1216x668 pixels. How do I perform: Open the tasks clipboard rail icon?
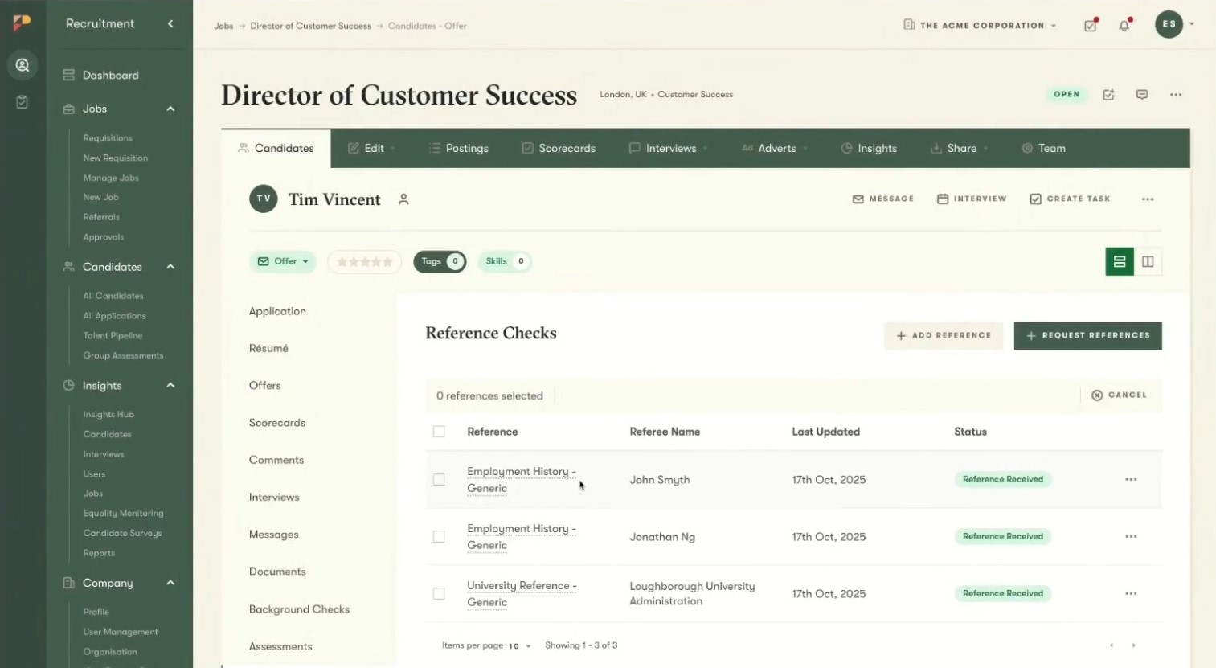pyautogui.click(x=23, y=102)
